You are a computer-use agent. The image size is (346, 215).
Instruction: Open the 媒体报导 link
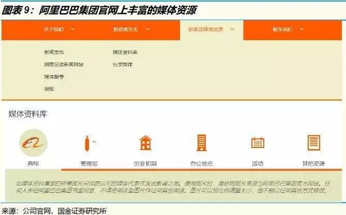pyautogui.click(x=54, y=77)
